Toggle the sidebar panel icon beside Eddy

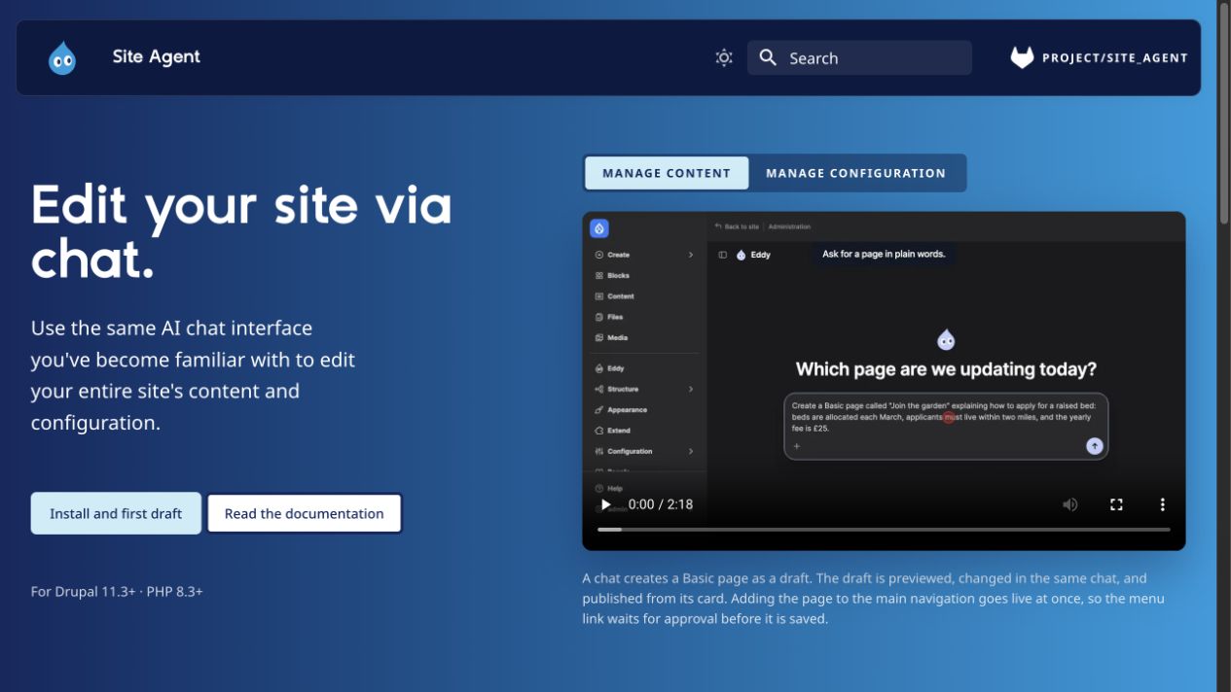click(723, 255)
